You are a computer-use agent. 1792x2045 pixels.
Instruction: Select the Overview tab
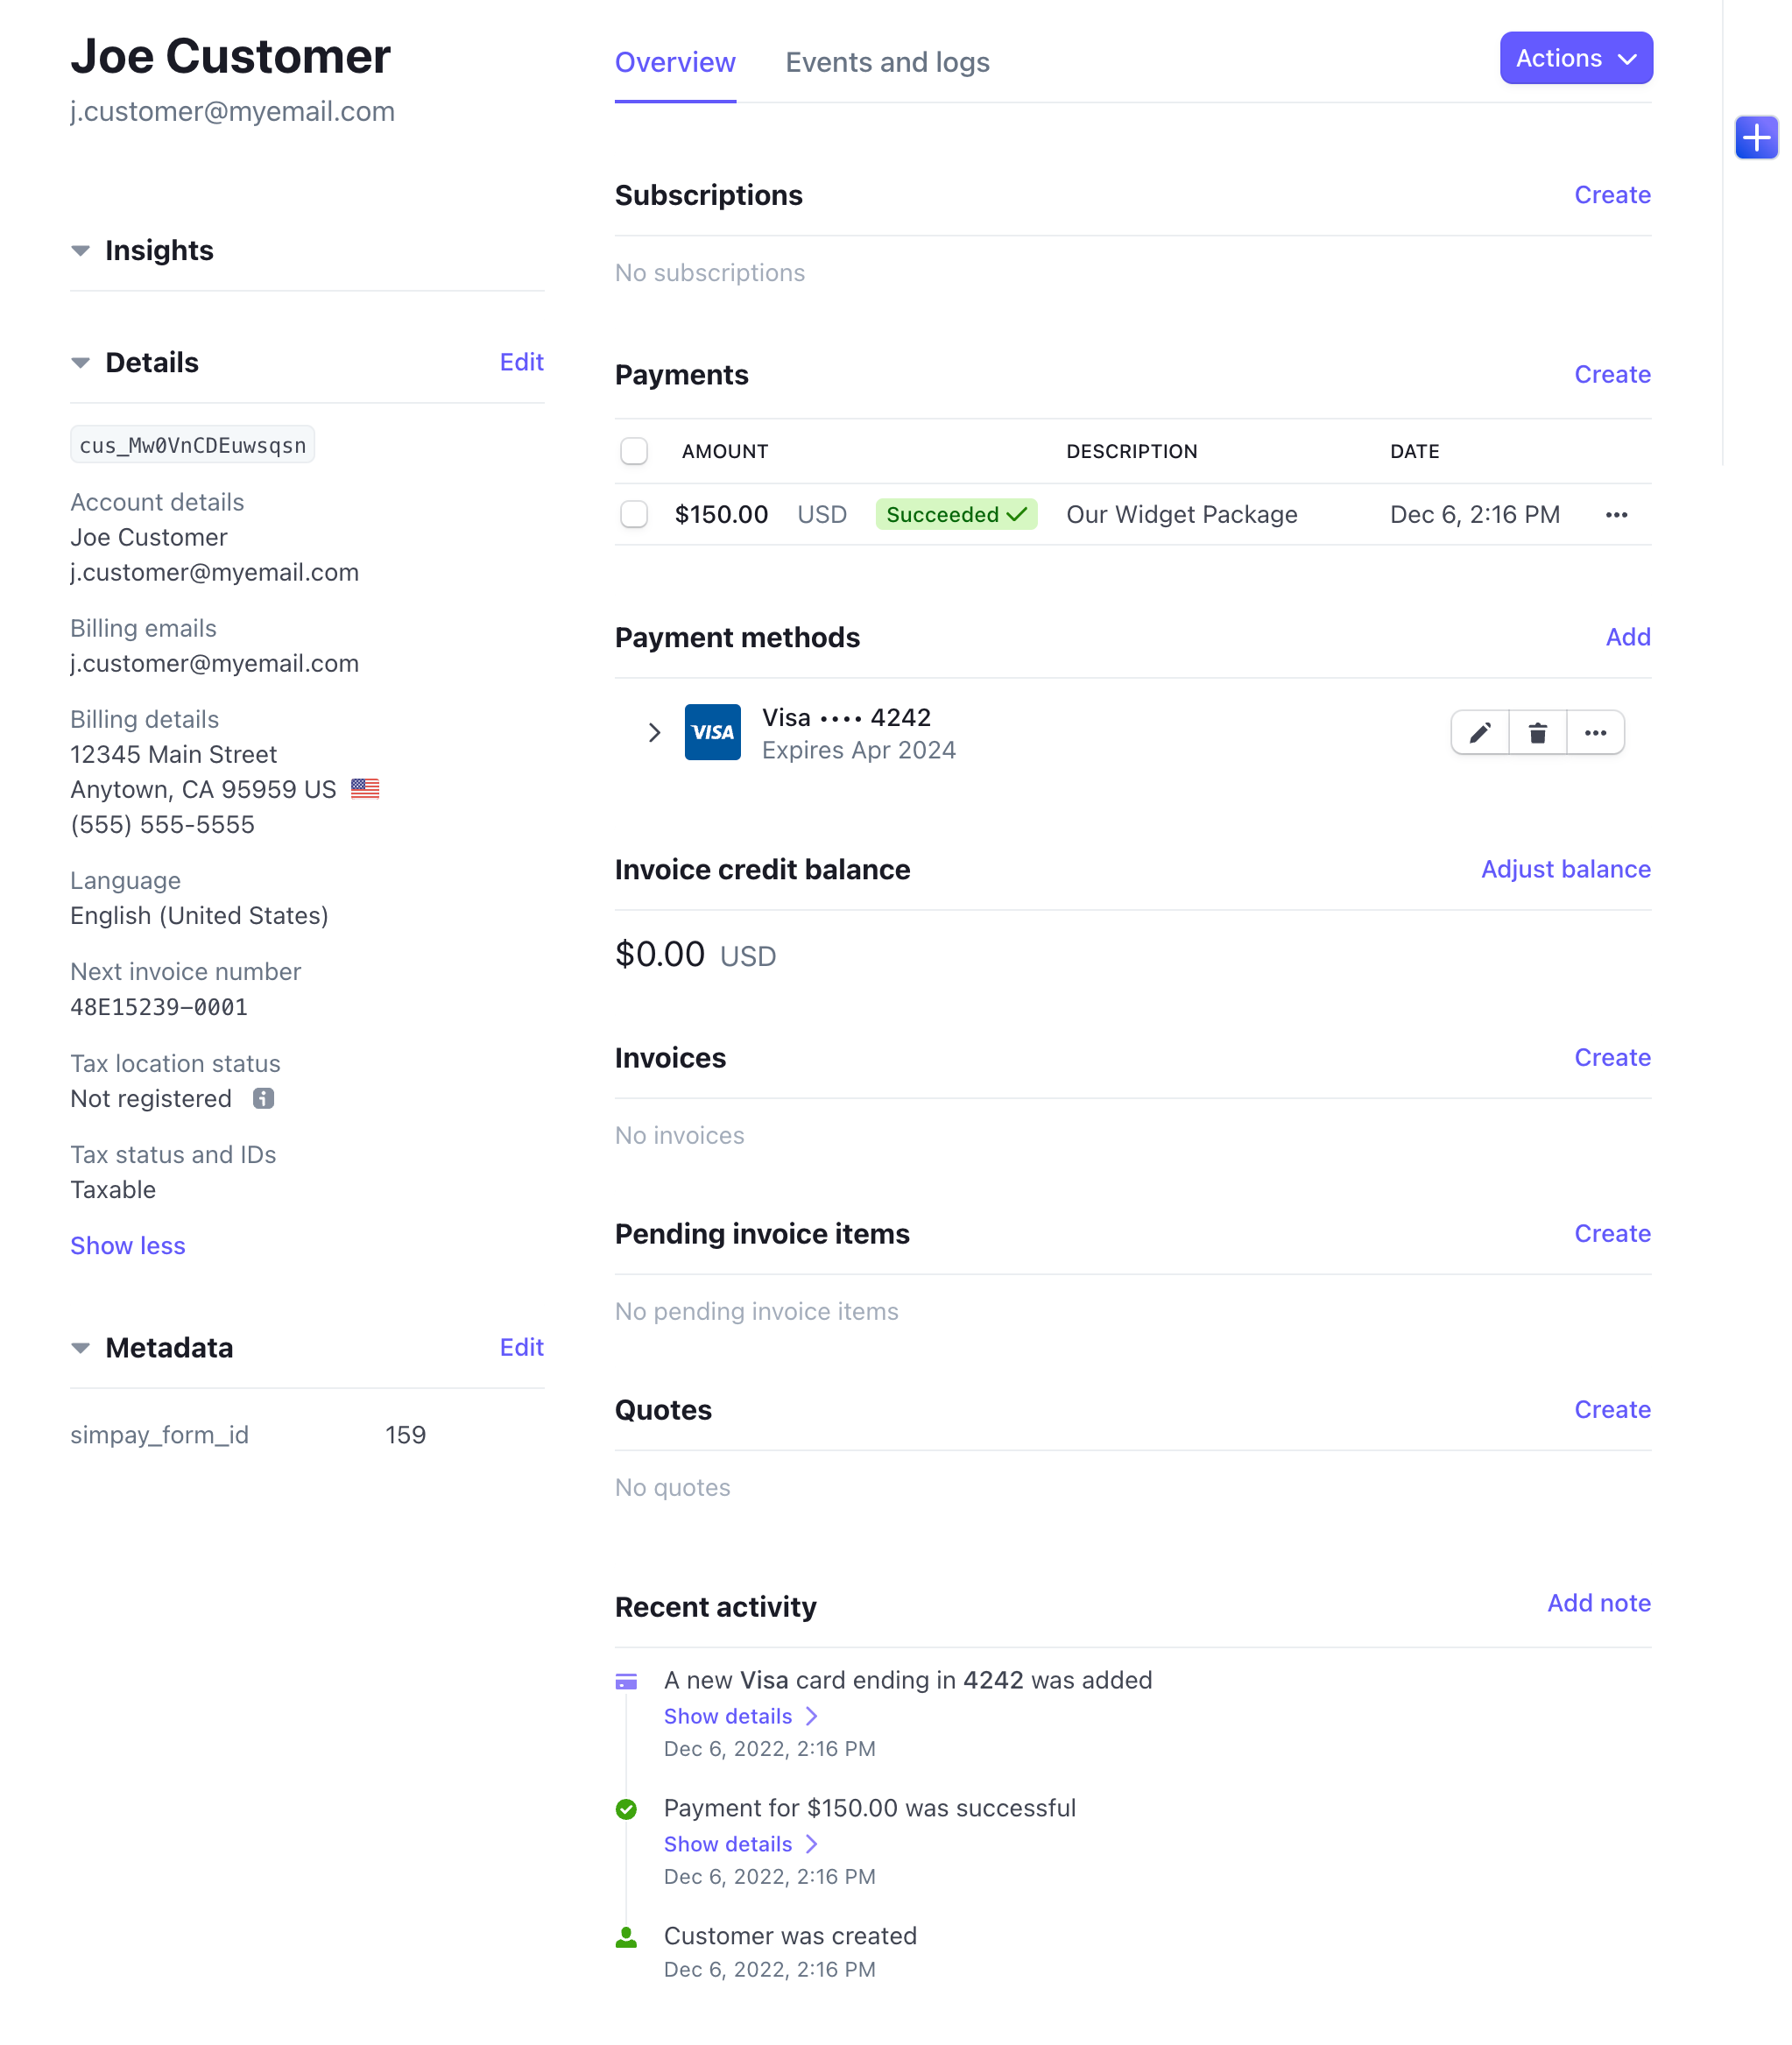675,62
